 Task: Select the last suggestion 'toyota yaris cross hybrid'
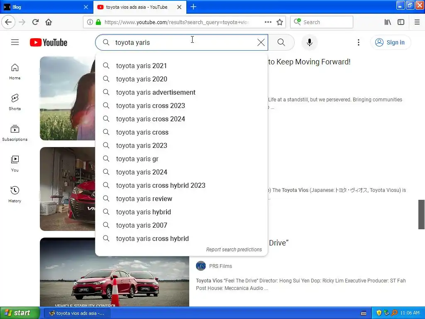181,238
